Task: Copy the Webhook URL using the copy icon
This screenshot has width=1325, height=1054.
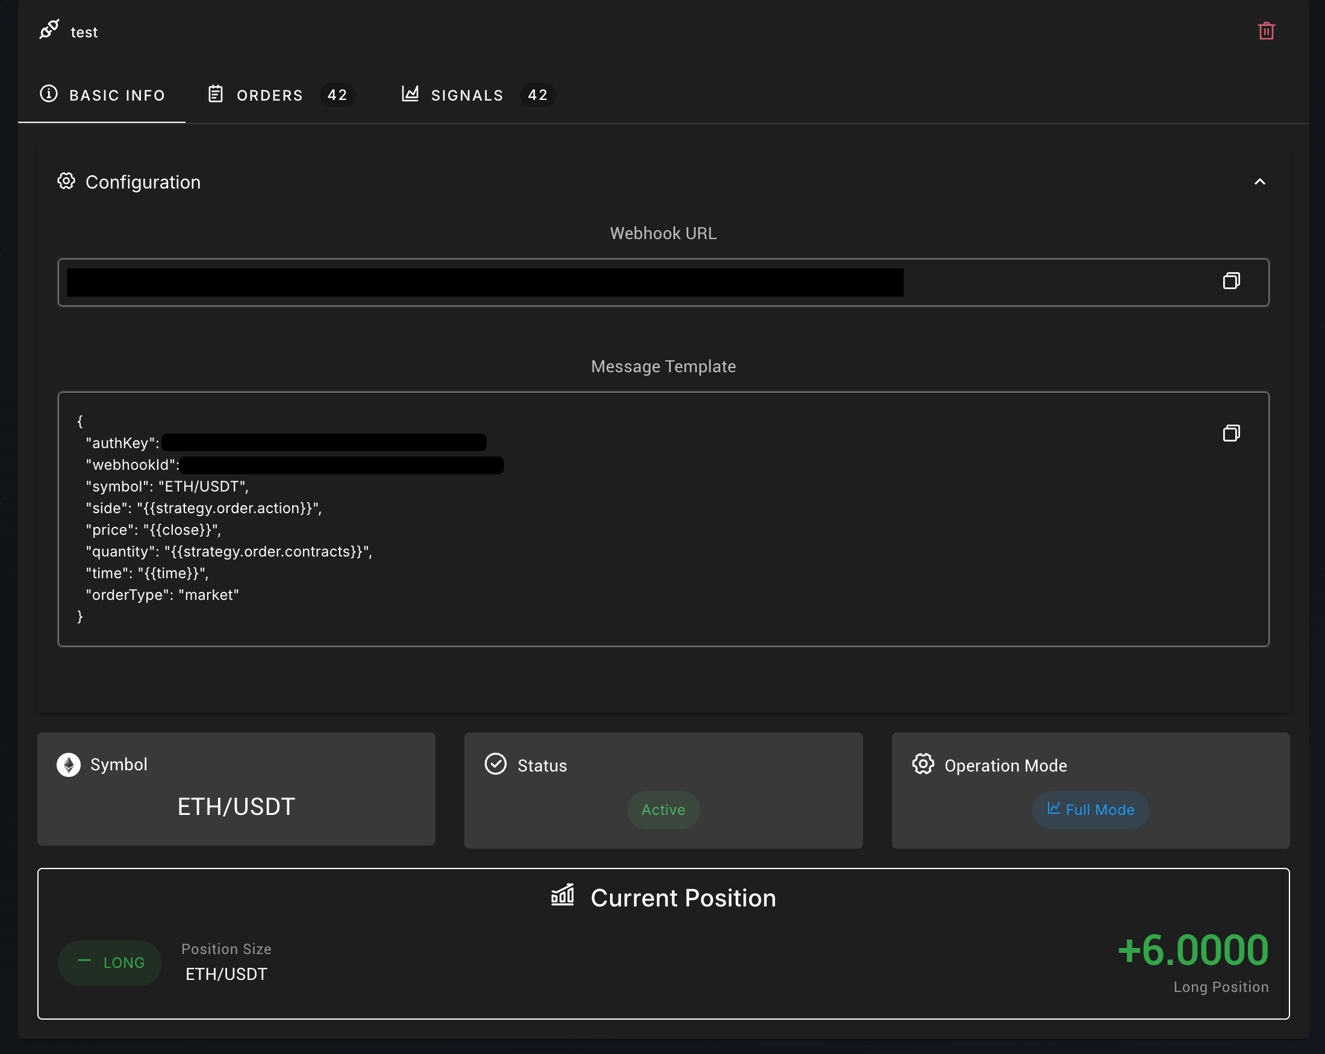Action: pos(1231,281)
